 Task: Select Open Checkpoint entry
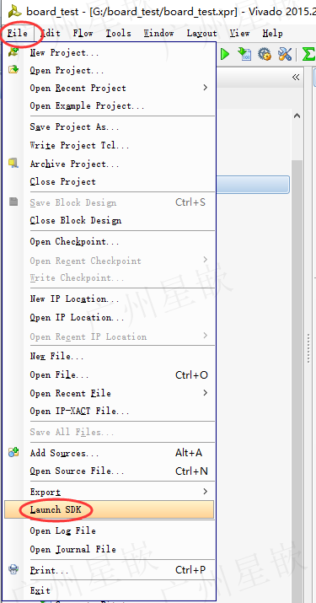[x=75, y=241]
